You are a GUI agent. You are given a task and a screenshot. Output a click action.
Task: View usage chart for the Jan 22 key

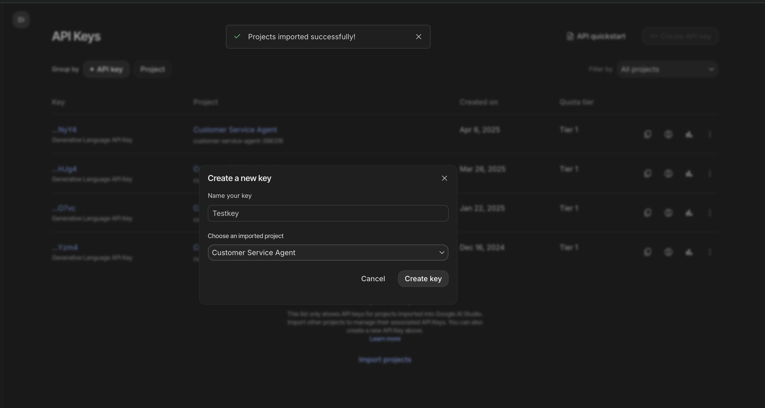tap(689, 213)
